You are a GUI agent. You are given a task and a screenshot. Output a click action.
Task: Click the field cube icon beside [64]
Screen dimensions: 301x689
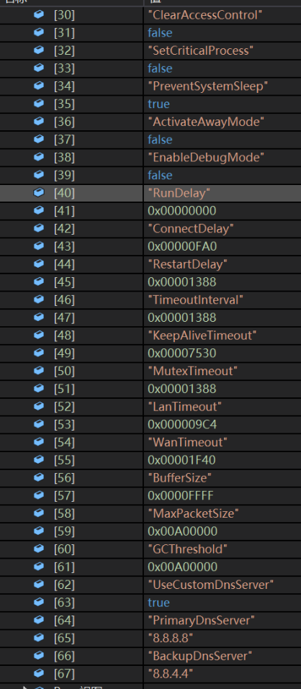tap(39, 620)
